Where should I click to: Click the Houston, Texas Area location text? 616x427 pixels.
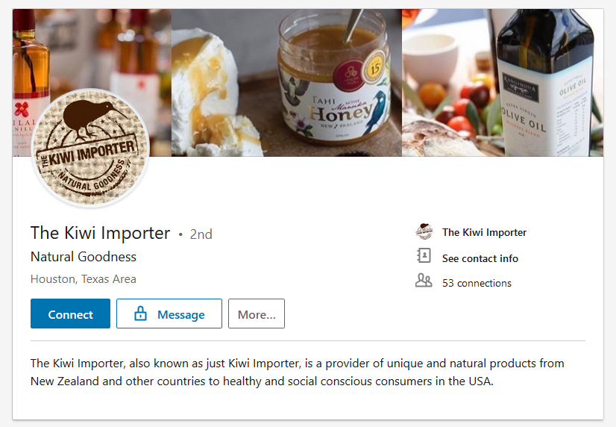coord(84,279)
